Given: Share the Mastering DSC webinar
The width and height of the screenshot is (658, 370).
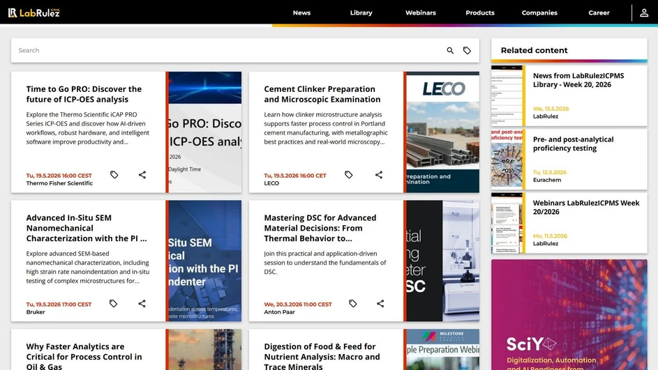Looking at the screenshot, I should pos(380,303).
